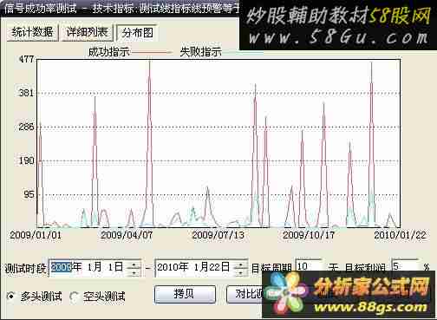
Task: Decrease the end date with down arrow
Action: (240, 272)
